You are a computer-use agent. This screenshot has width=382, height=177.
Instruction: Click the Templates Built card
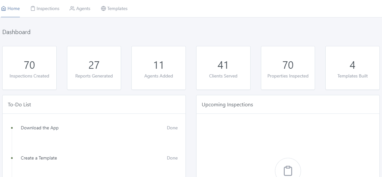pyautogui.click(x=352, y=68)
